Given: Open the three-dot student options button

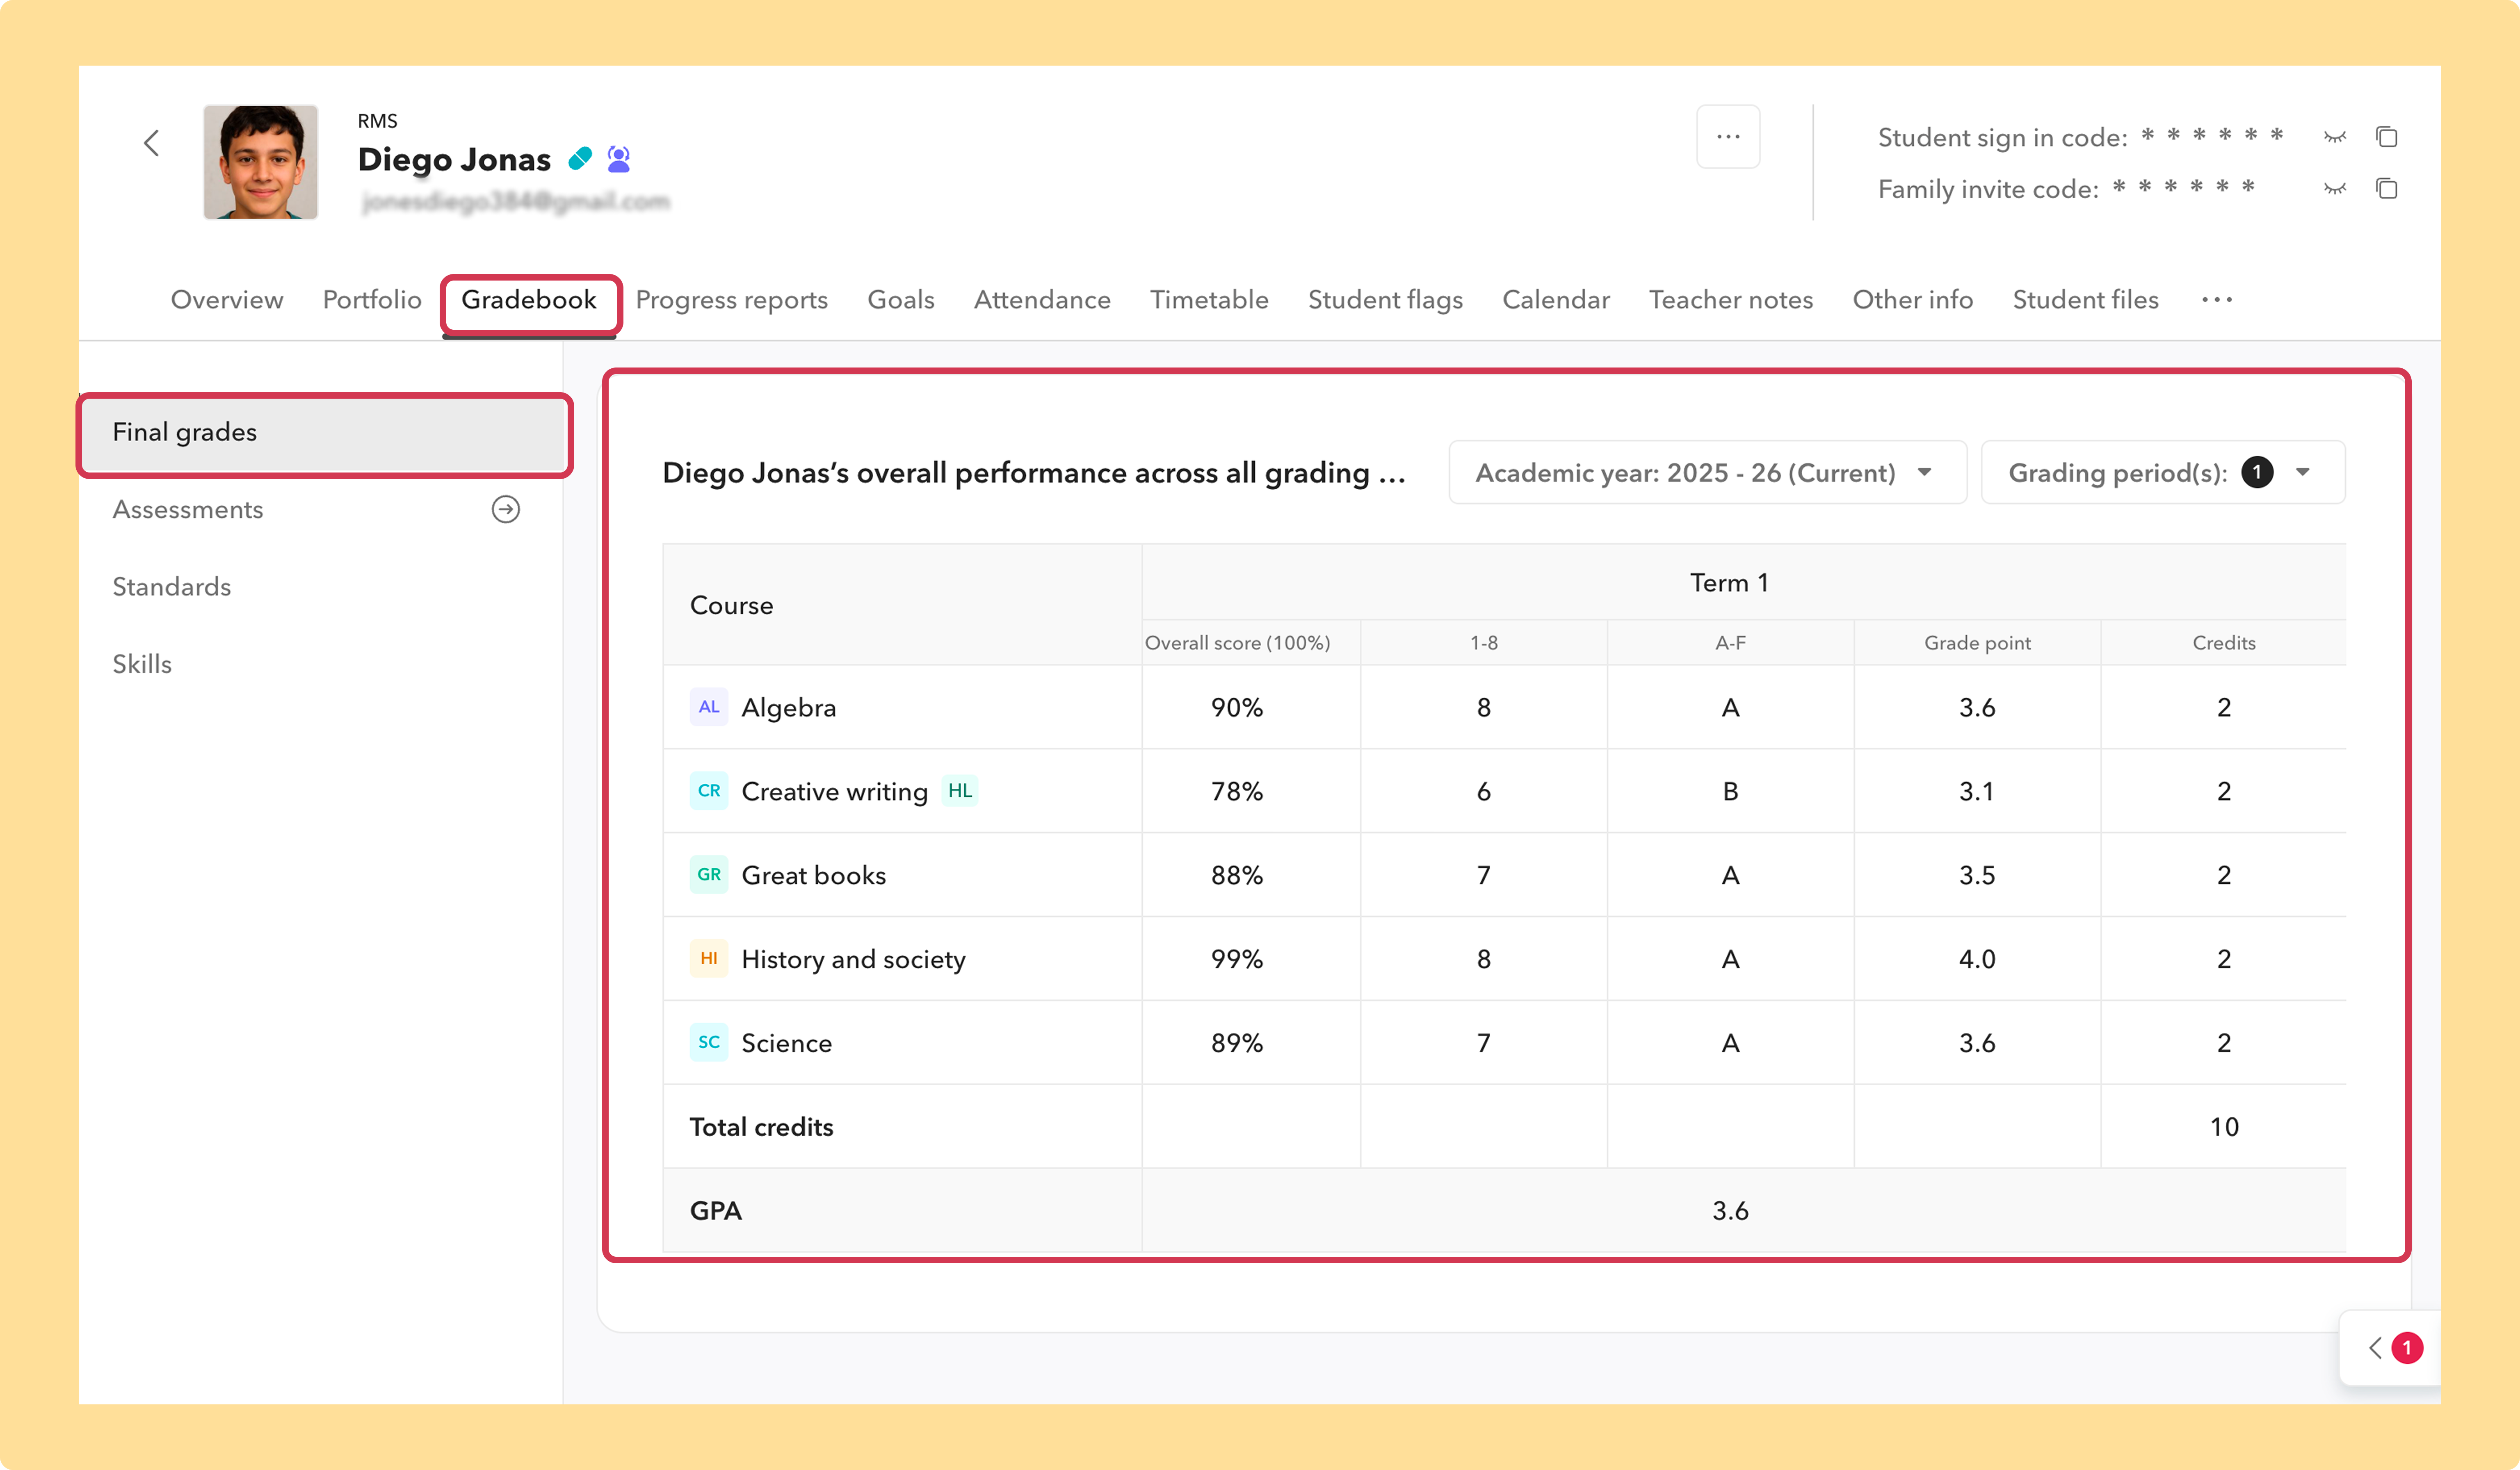Looking at the screenshot, I should click(1728, 136).
